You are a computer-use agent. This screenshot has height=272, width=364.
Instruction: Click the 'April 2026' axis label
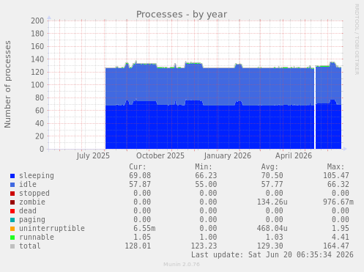(x=294, y=156)
